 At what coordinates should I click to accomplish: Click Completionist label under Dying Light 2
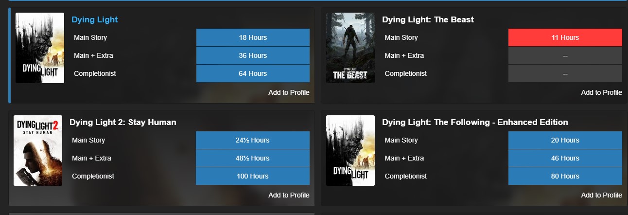[x=93, y=176]
